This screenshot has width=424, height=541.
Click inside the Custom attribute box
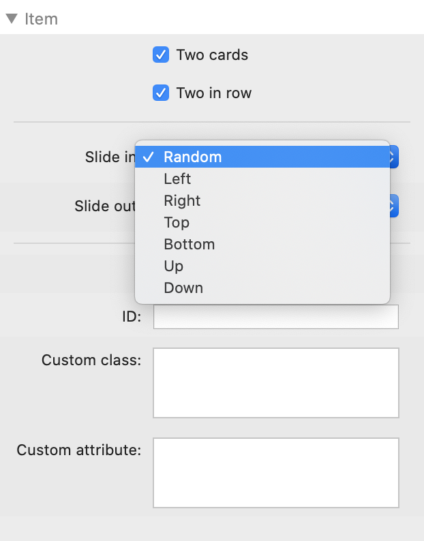(x=275, y=472)
